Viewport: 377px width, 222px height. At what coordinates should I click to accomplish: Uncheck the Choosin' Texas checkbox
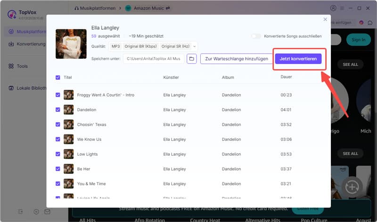pos(57,124)
